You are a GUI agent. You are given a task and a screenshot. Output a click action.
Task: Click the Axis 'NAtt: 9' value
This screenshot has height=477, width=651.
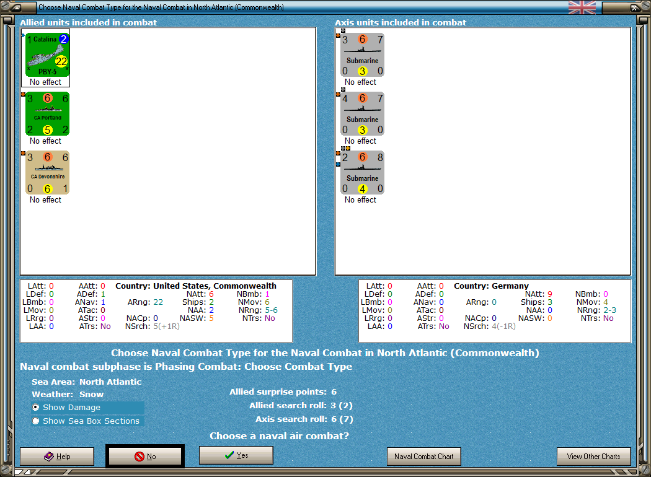(x=539, y=294)
